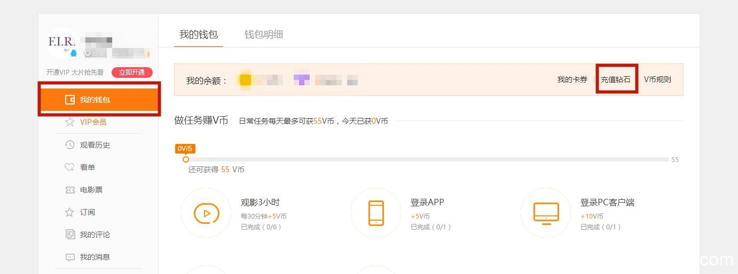Open 订阅 subscriptions
Image resolution: width=738 pixels, height=274 pixels.
[87, 212]
